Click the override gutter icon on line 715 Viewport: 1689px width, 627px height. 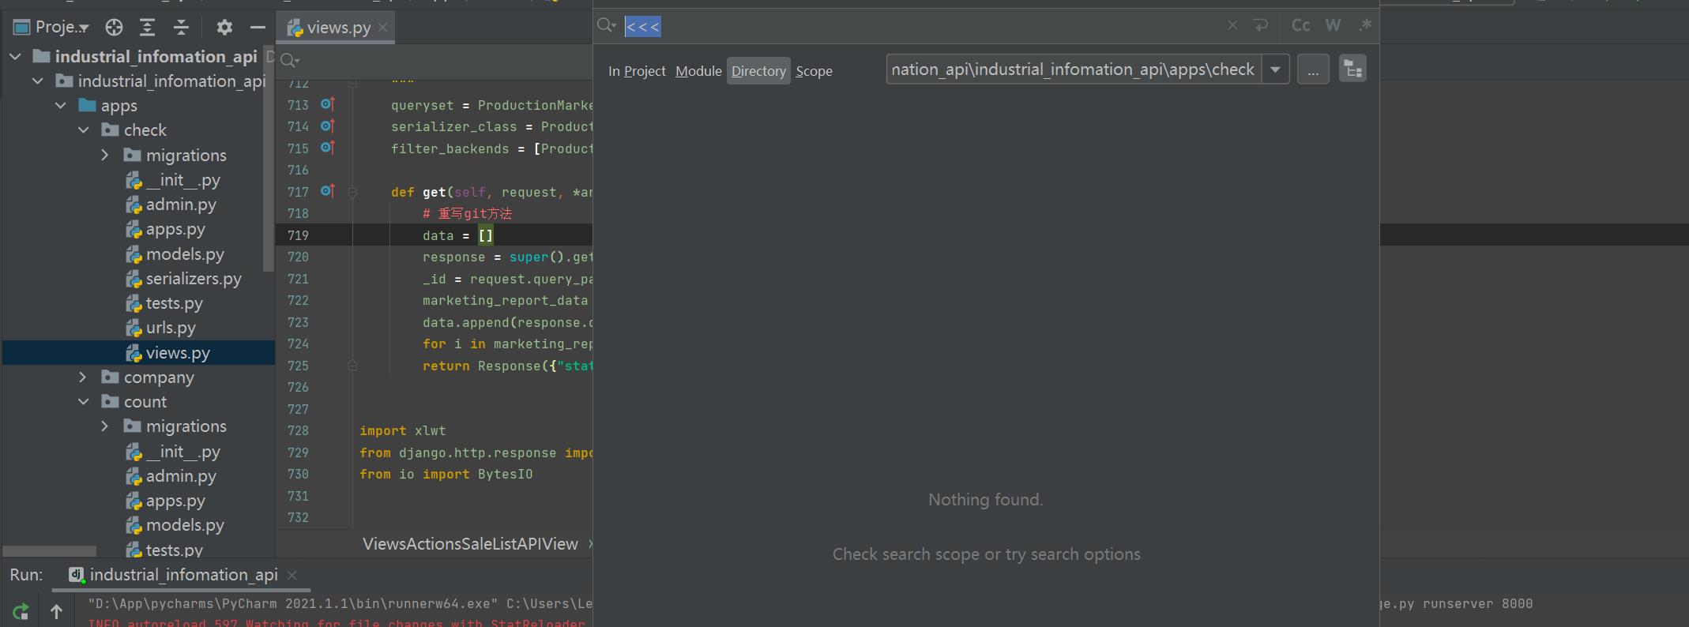point(327,148)
